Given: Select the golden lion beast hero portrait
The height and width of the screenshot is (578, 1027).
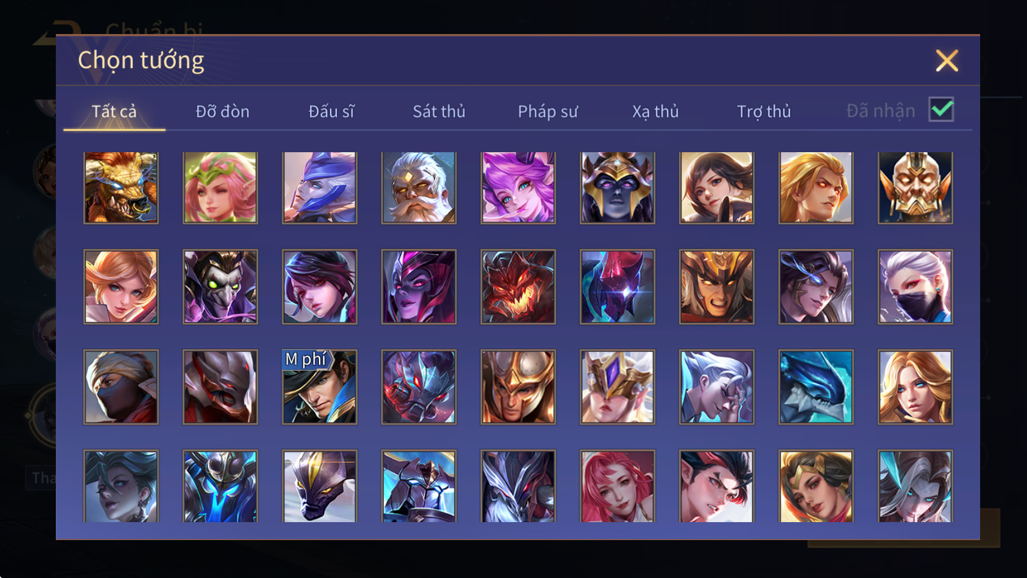Looking at the screenshot, I should pos(121,188).
